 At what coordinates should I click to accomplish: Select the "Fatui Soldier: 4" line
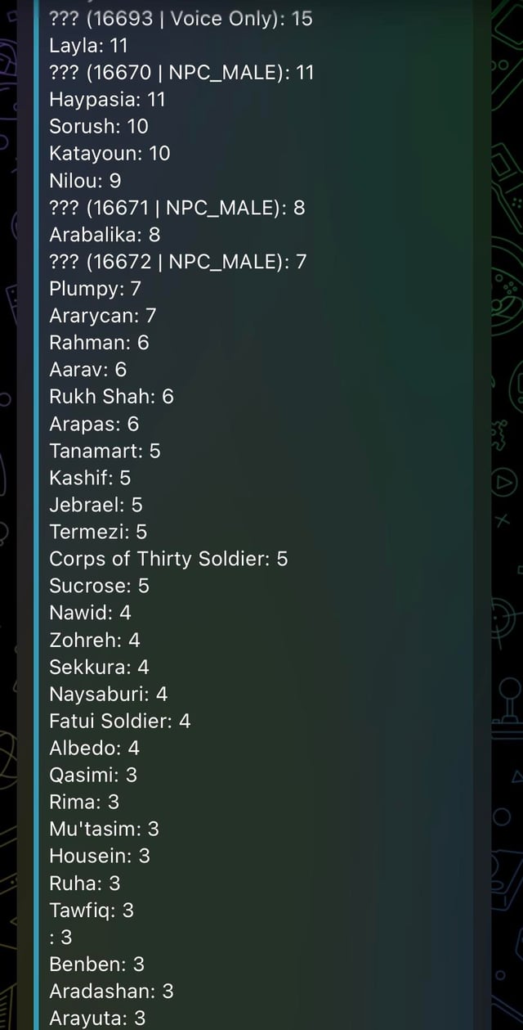pos(119,721)
